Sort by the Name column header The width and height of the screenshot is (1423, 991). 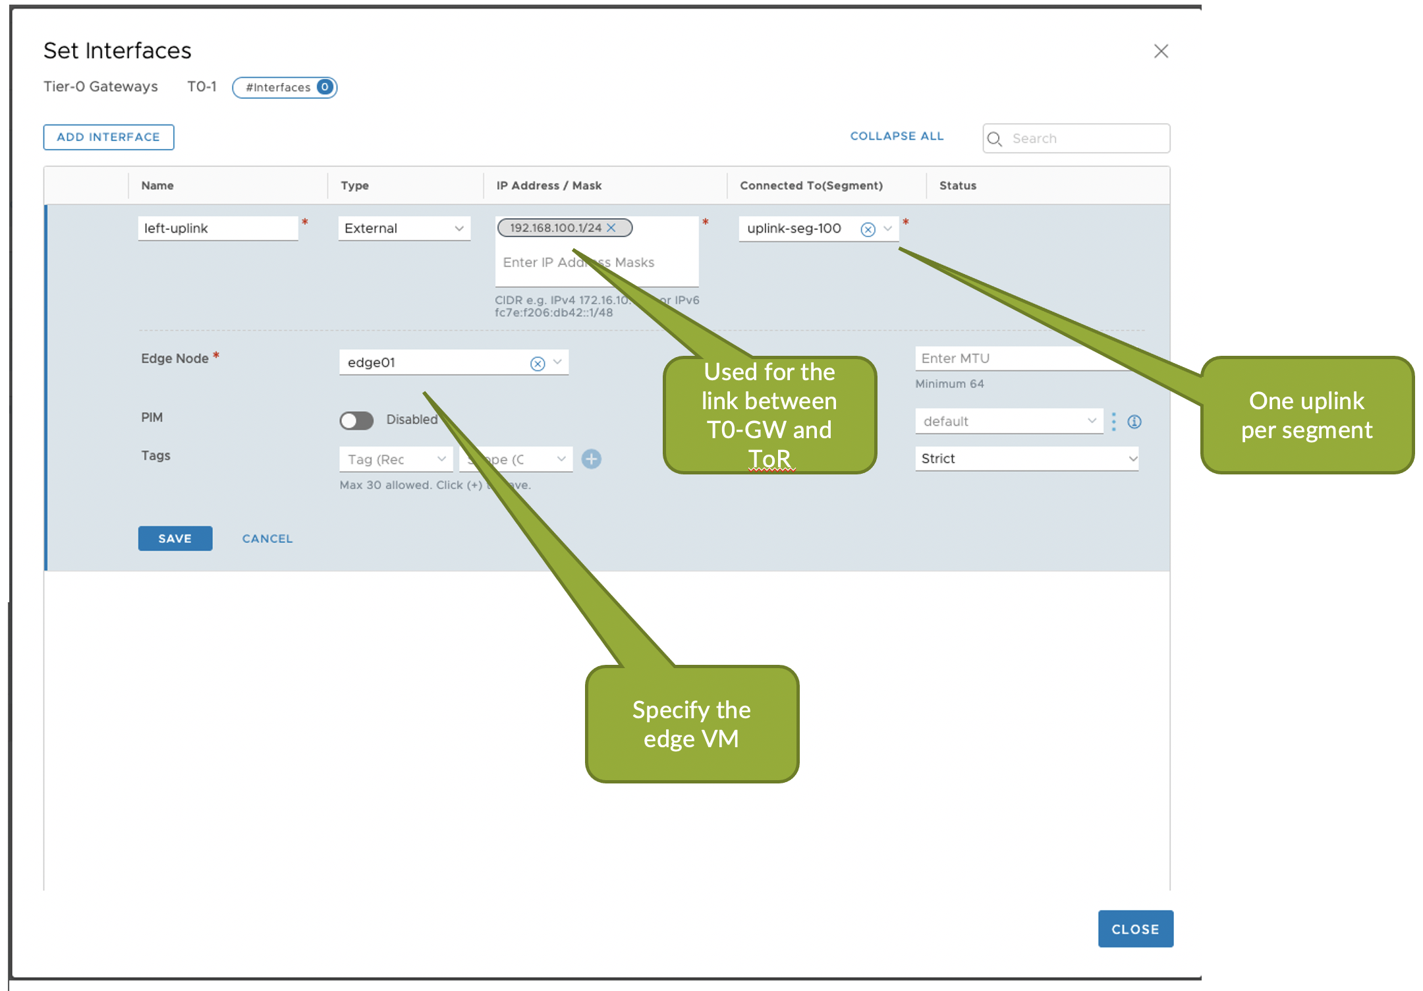pyautogui.click(x=157, y=186)
